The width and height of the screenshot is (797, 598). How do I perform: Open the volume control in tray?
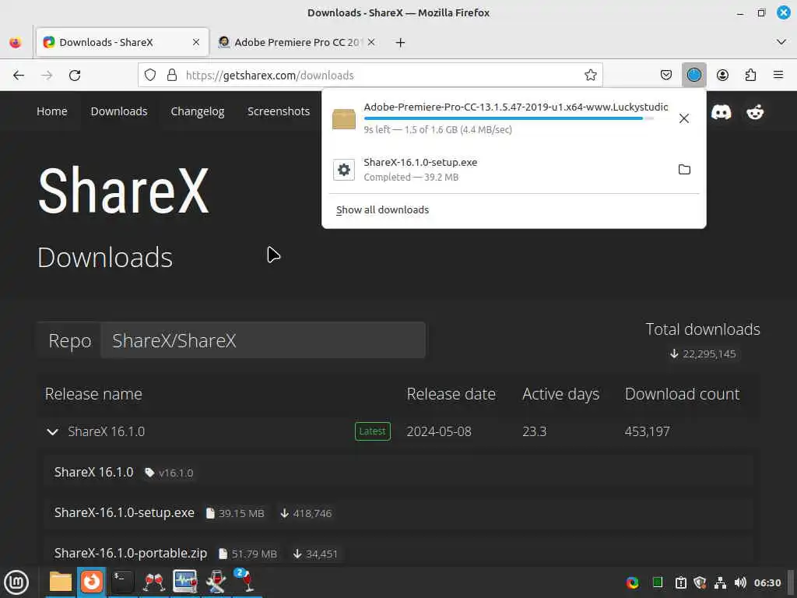(x=740, y=582)
